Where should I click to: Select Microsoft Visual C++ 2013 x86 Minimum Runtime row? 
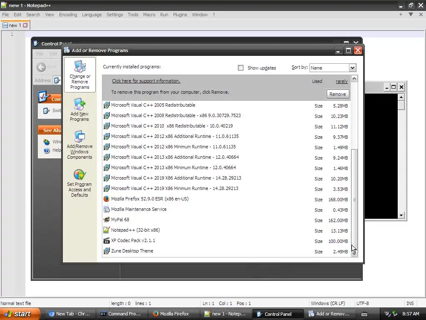click(x=226, y=167)
